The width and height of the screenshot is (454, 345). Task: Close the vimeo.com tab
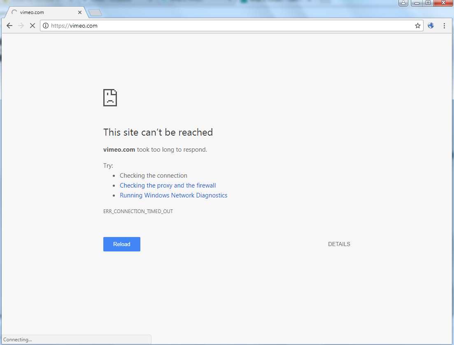pos(80,12)
